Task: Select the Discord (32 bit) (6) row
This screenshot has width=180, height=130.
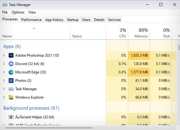Action: point(88,64)
